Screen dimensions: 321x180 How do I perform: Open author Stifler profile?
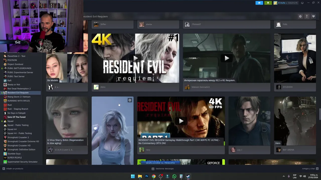[103, 24]
